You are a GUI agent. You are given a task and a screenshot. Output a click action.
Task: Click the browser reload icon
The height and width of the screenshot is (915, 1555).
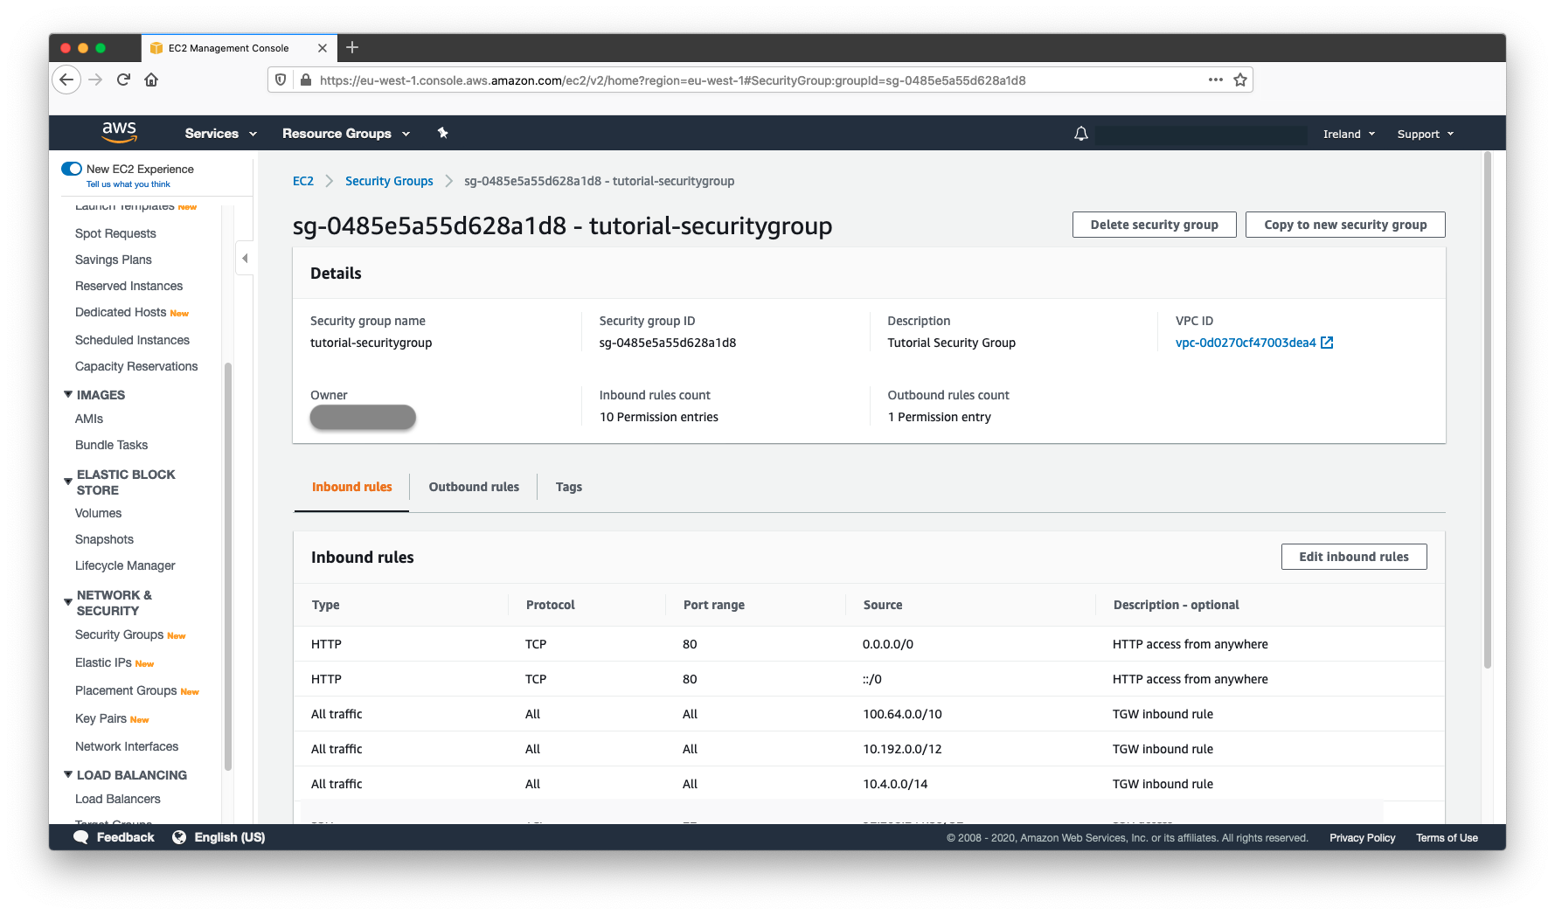pyautogui.click(x=122, y=80)
